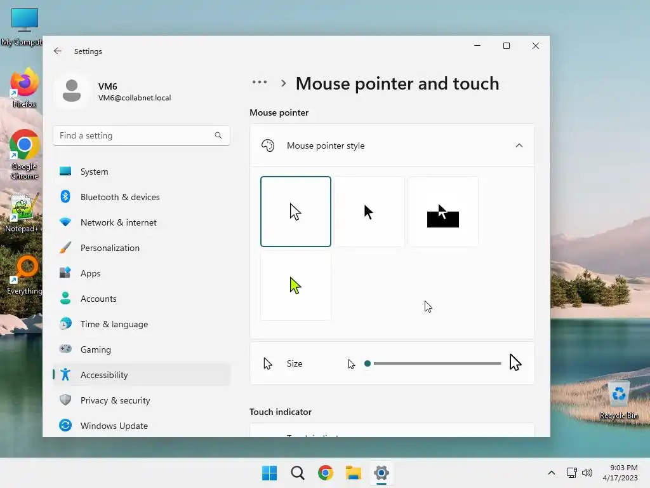The image size is (650, 488).
Task: Click the Touch indicator section heading
Action: pos(281,412)
